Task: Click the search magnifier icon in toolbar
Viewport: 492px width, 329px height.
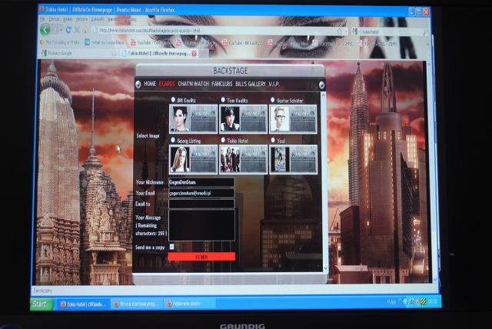Action: [x=424, y=32]
